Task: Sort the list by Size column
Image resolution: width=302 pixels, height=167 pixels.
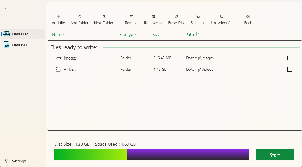Action: [156, 35]
